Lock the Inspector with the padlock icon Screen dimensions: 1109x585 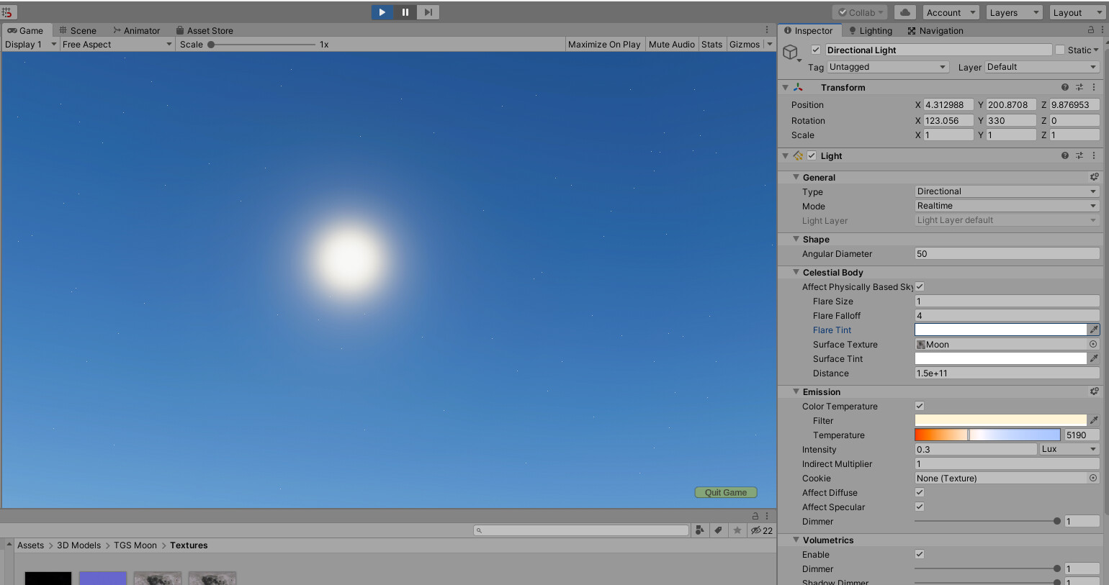[x=1092, y=30]
